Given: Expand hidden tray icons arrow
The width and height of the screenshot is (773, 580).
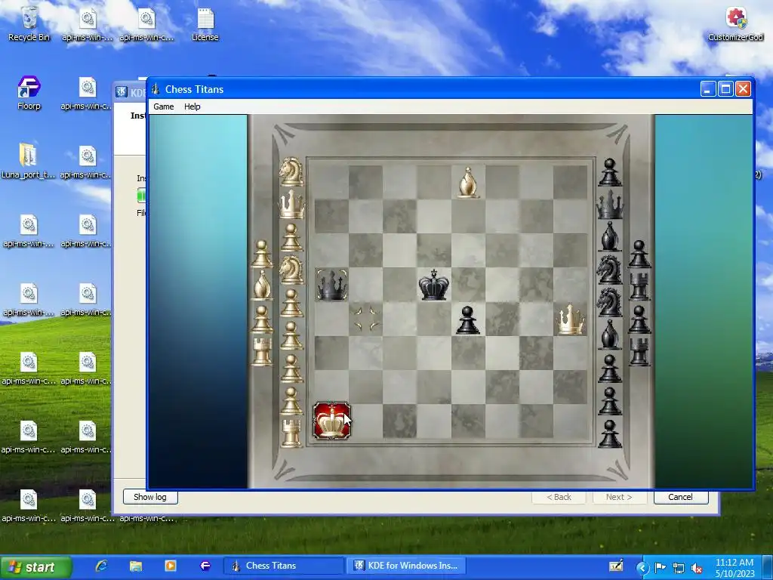Looking at the screenshot, I should point(642,568).
